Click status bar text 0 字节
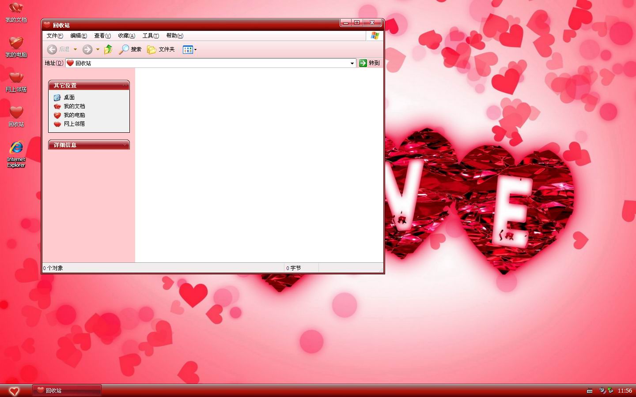The height and width of the screenshot is (397, 636). coord(293,268)
